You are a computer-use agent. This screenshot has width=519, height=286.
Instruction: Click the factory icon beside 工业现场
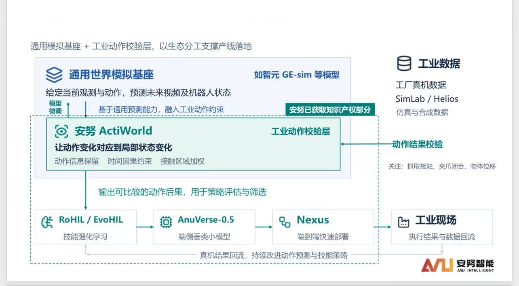click(404, 222)
